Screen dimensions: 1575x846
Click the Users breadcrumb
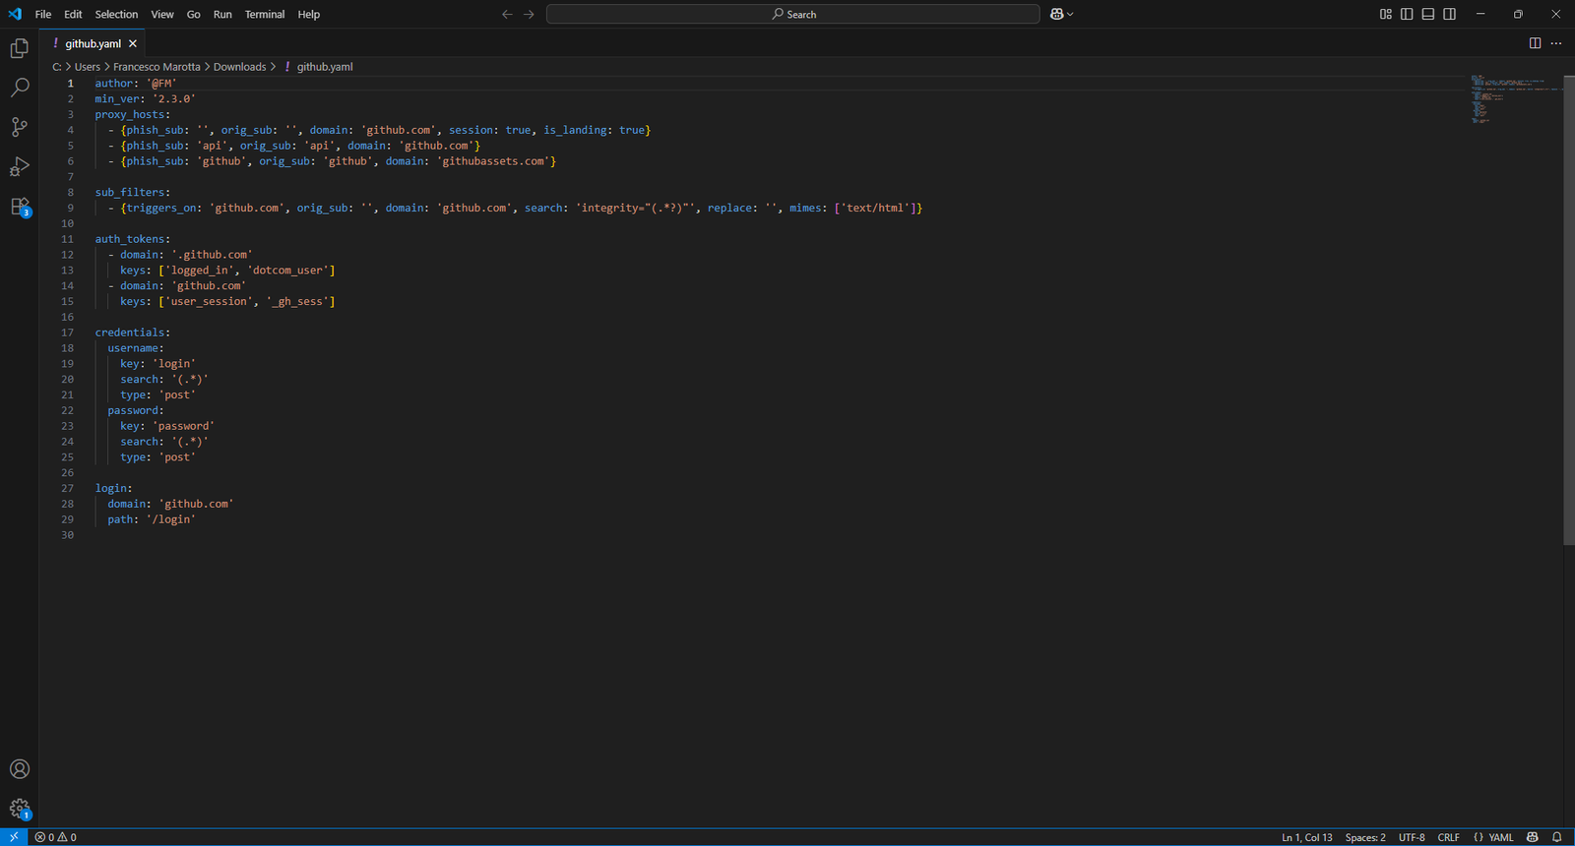[88, 67]
